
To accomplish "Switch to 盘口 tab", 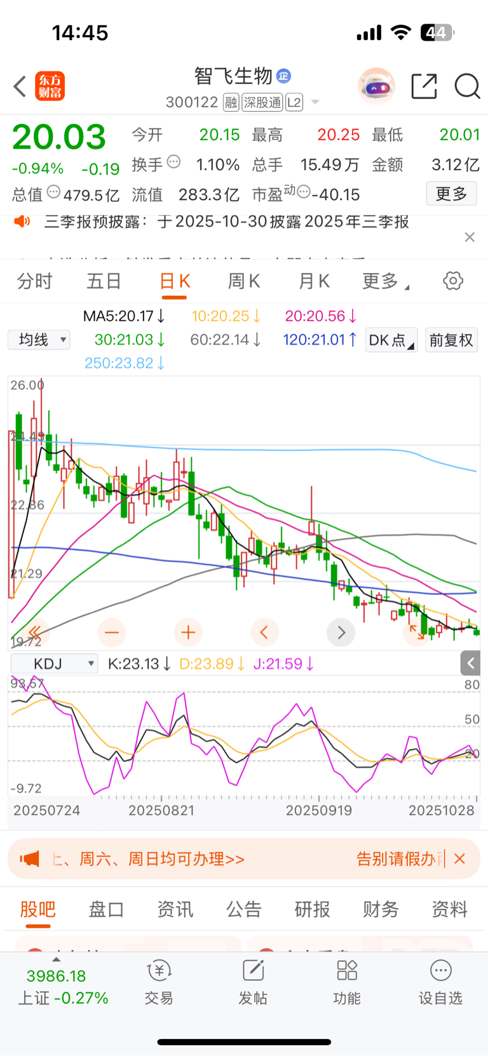I will tap(106, 909).
